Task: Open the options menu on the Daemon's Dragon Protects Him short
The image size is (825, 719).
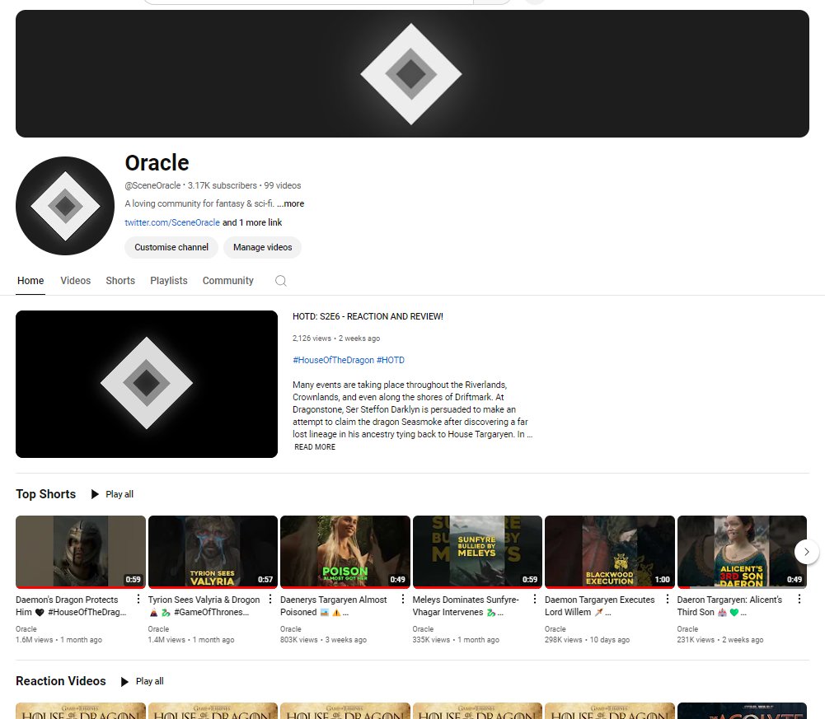Action: (x=138, y=599)
